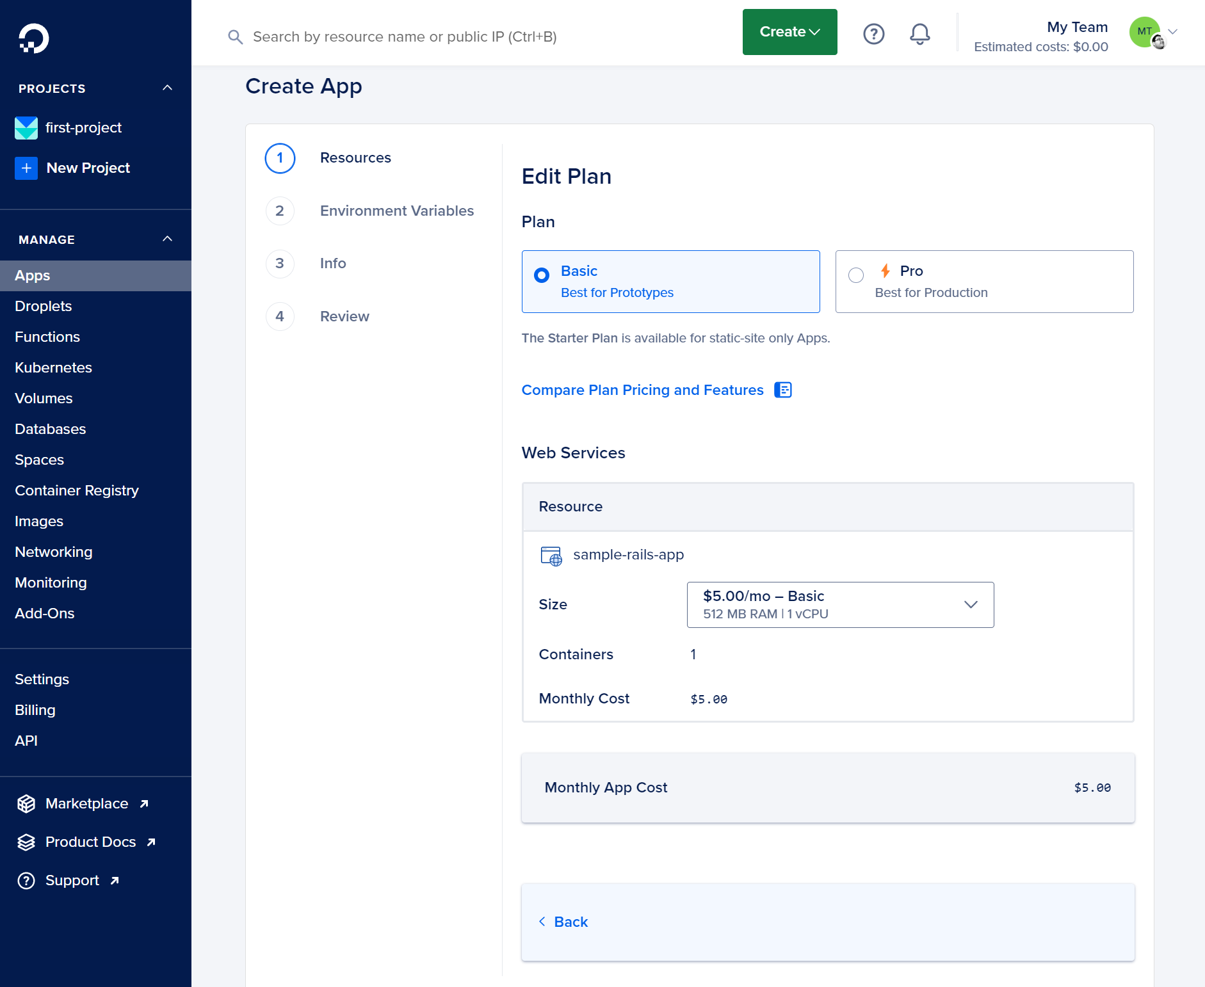Go to step 1 Resources
1205x987 pixels.
coord(328,158)
